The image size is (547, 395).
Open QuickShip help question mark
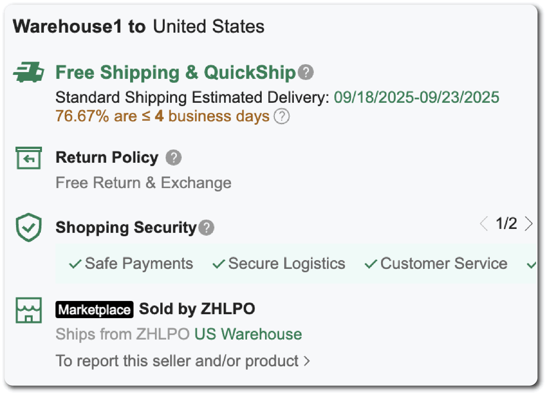[306, 72]
